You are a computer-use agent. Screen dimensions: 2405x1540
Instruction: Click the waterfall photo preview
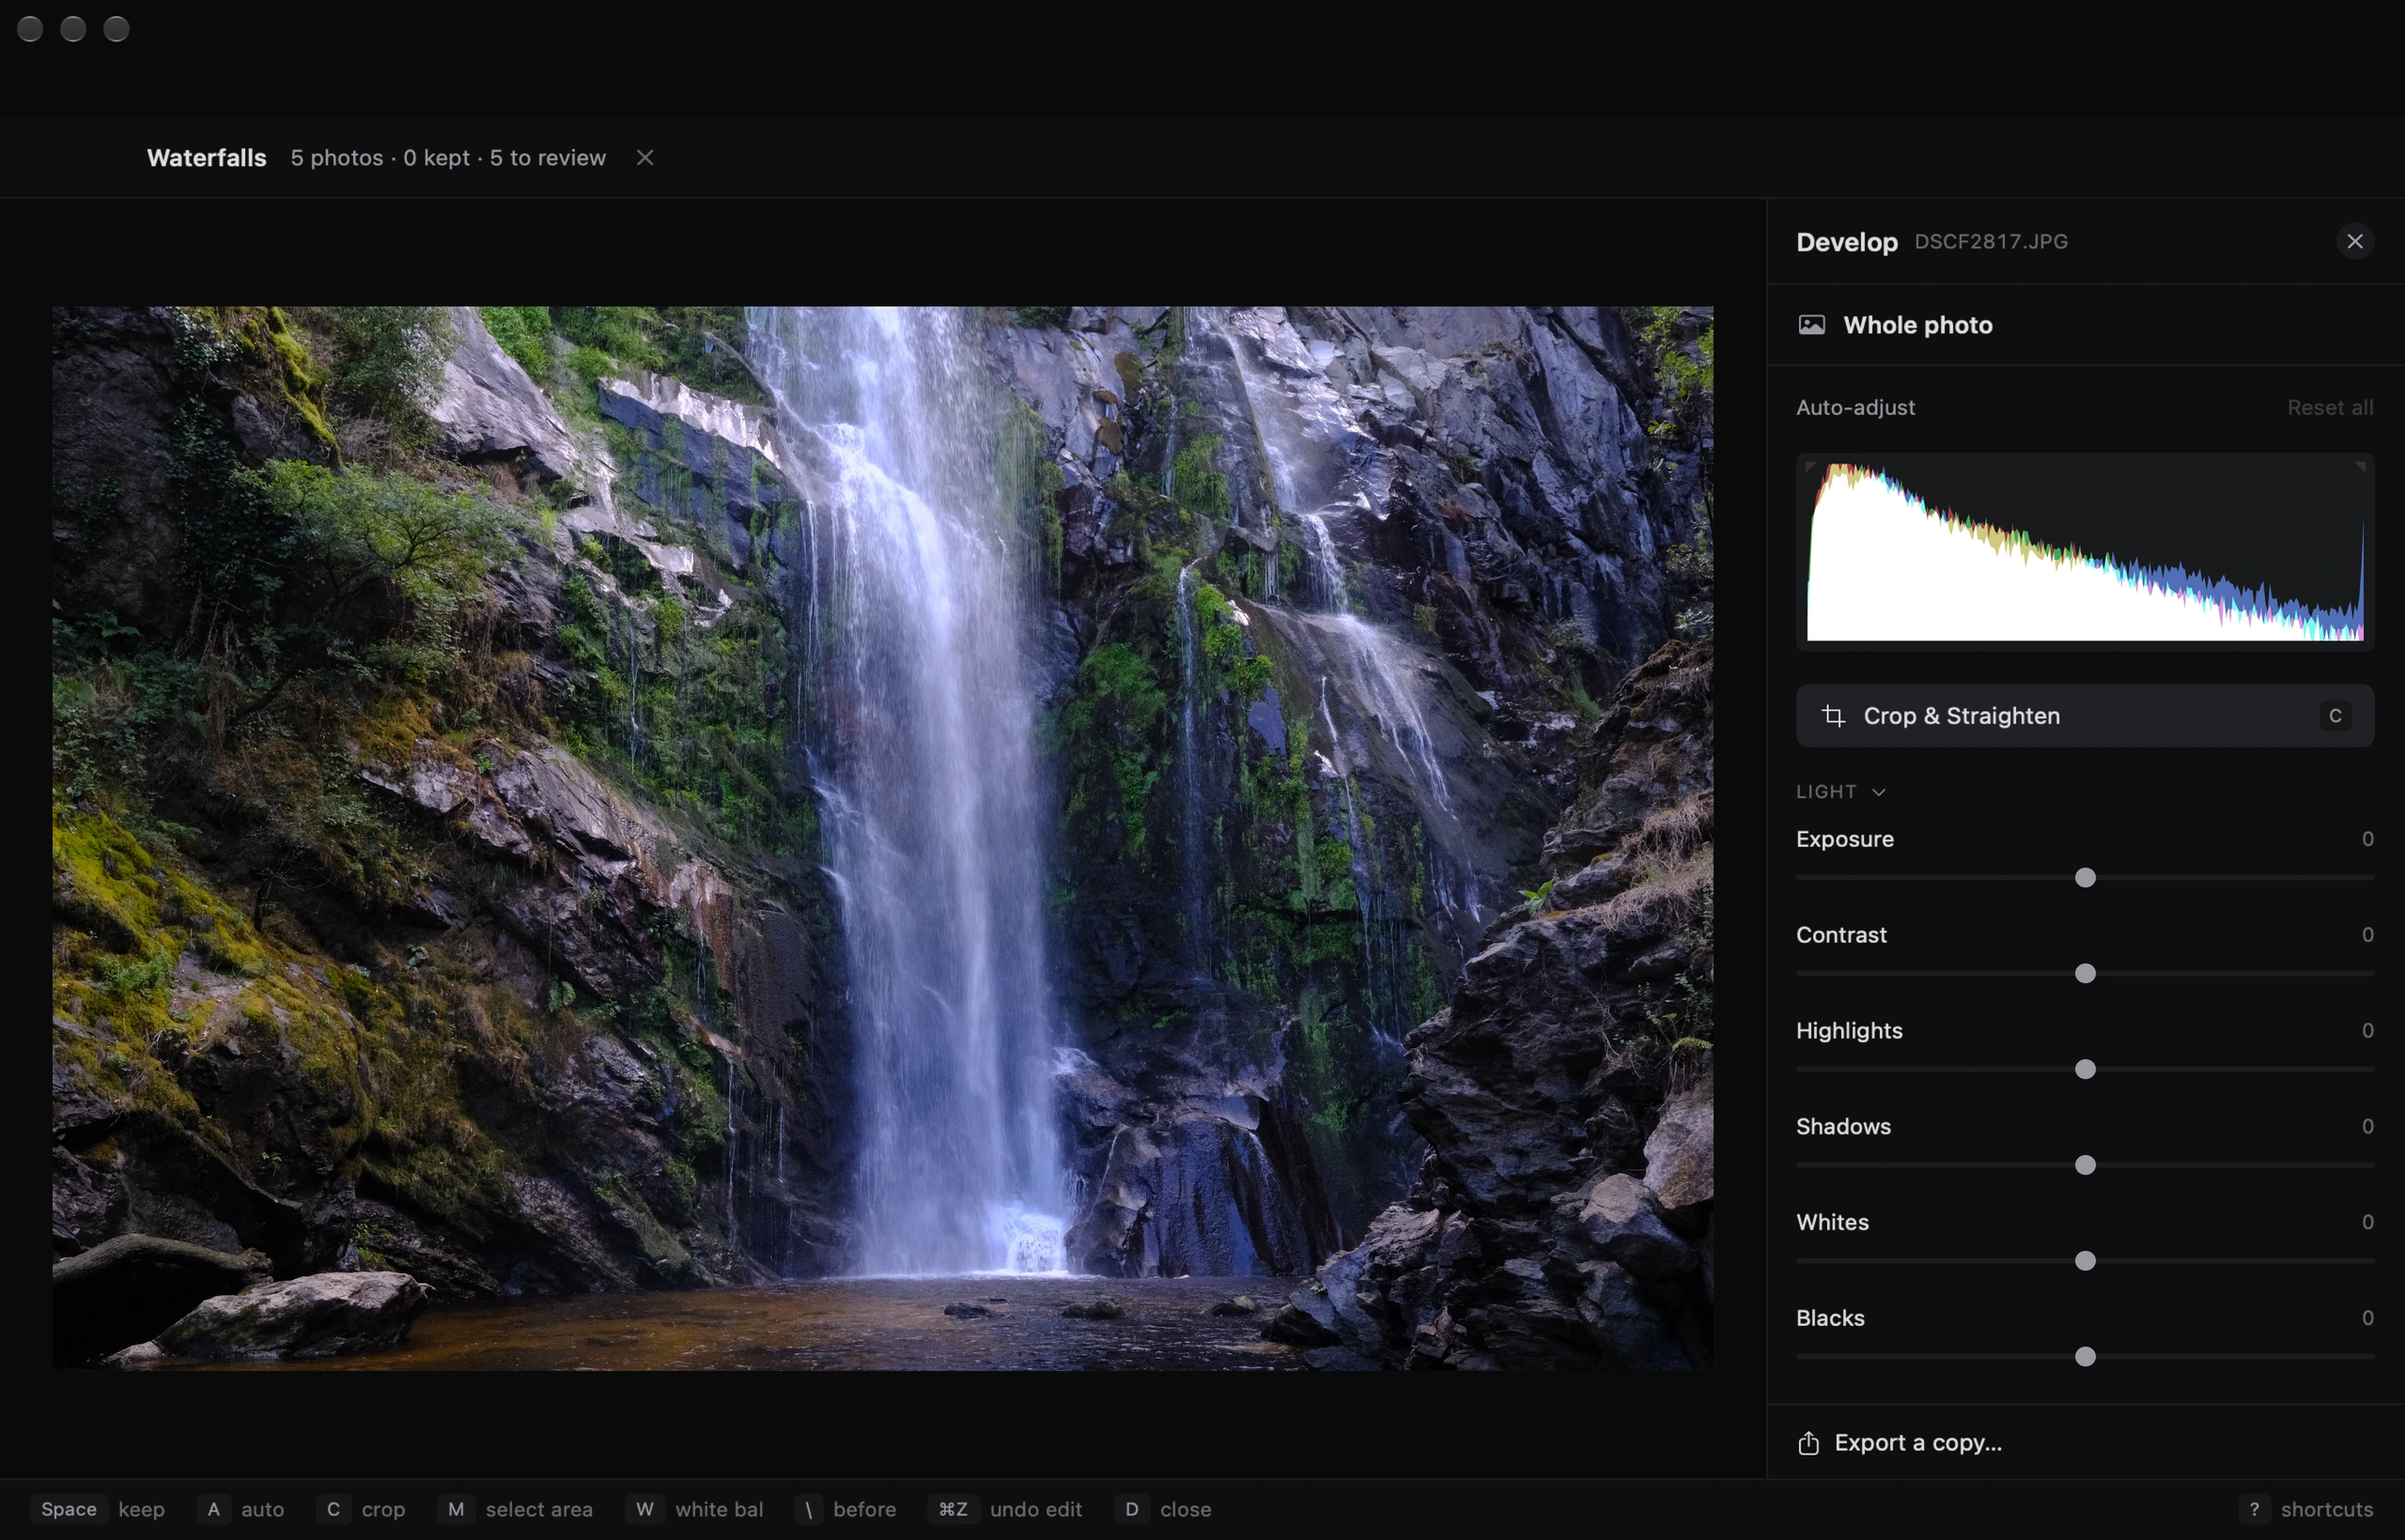tap(882, 838)
